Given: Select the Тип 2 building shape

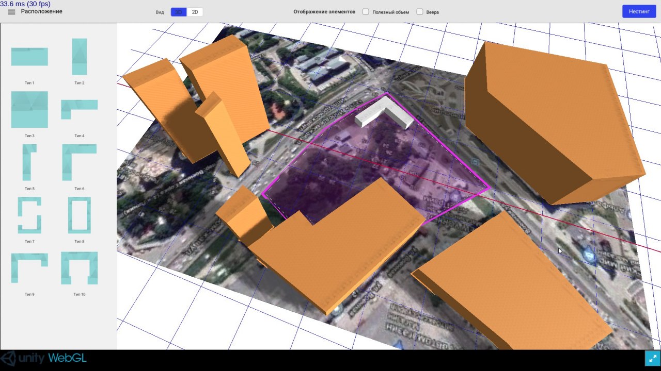Looking at the screenshot, I should (x=79, y=57).
